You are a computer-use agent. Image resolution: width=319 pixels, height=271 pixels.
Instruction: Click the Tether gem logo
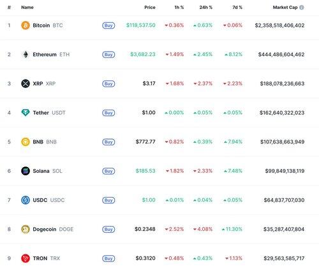click(26, 113)
